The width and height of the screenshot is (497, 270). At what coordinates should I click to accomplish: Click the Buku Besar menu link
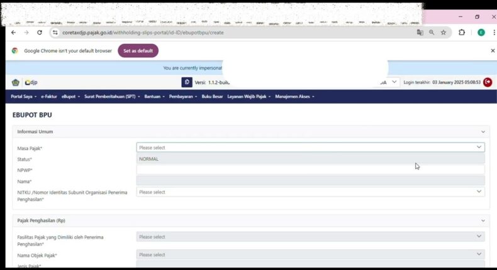212,97
